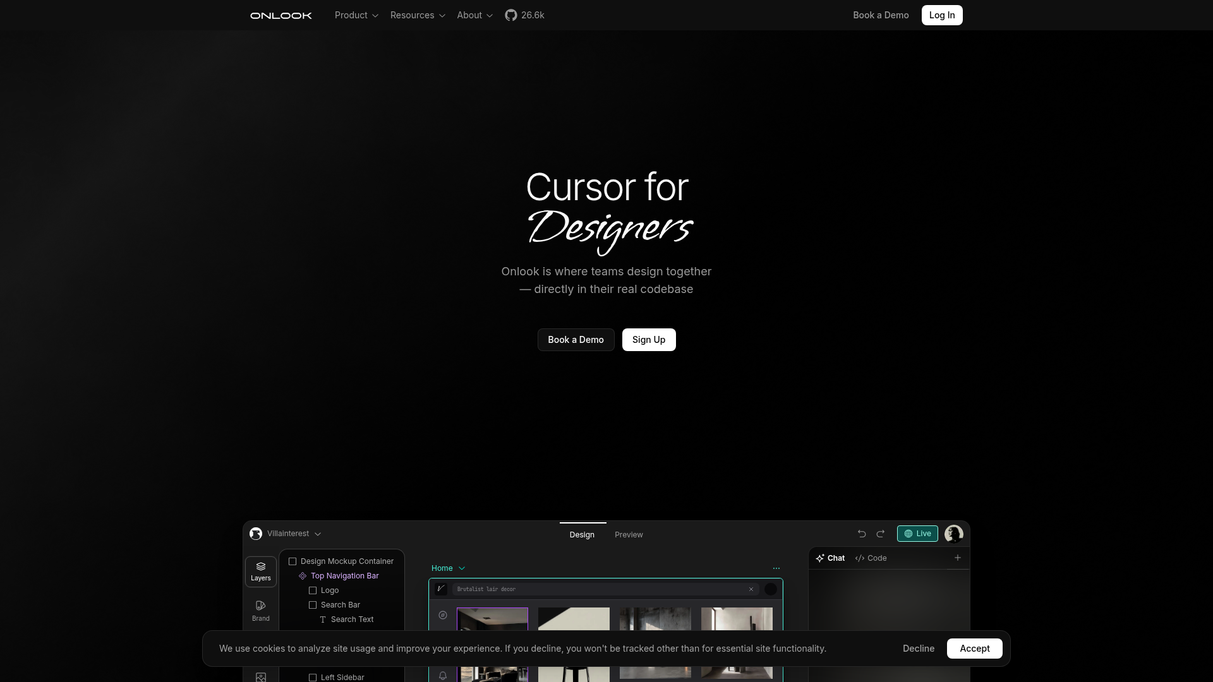Click Book a Demo in header
This screenshot has width=1213, height=682.
tap(881, 15)
